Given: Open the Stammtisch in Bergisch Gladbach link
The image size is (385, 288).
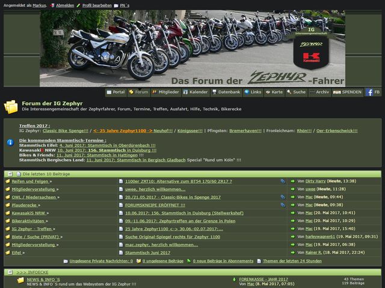Looking at the screenshot, I should point(136,160).
